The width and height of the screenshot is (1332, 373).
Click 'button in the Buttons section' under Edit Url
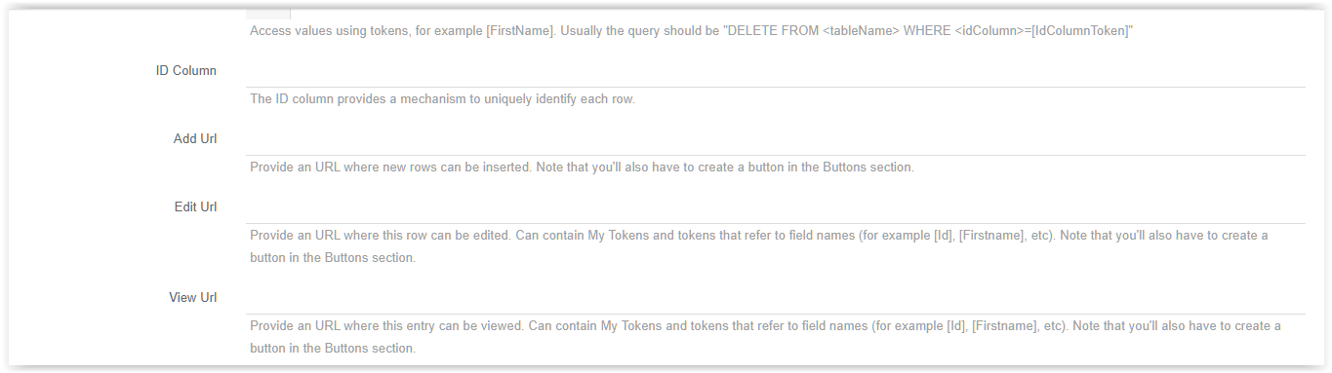333,258
